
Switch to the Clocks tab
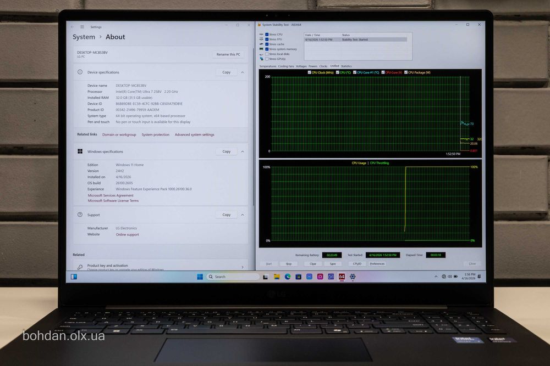coord(323,66)
